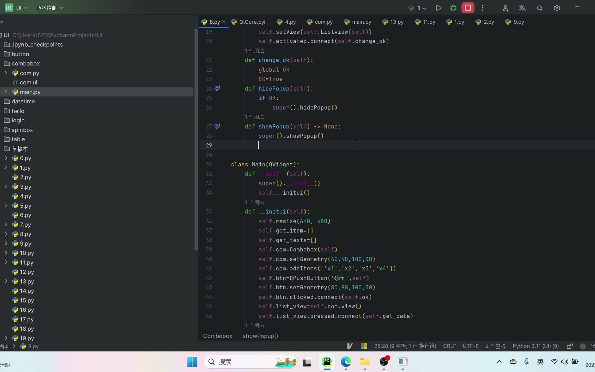
Task: Open OBS Studio from the taskbar
Action: (x=384, y=362)
